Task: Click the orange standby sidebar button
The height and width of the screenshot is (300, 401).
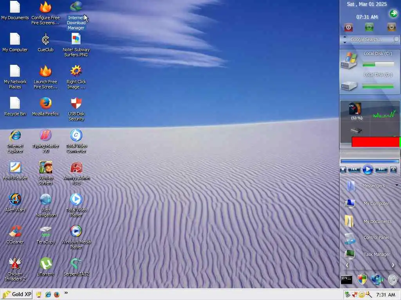Action: pos(391,27)
